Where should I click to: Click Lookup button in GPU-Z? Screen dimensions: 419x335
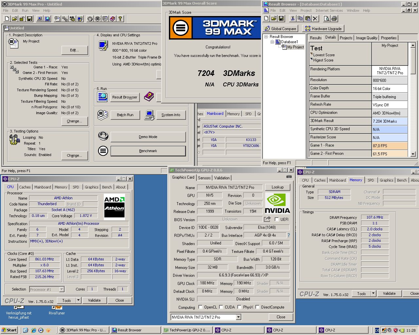point(278,187)
